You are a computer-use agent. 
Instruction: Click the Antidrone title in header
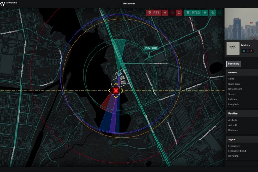tap(129, 4)
